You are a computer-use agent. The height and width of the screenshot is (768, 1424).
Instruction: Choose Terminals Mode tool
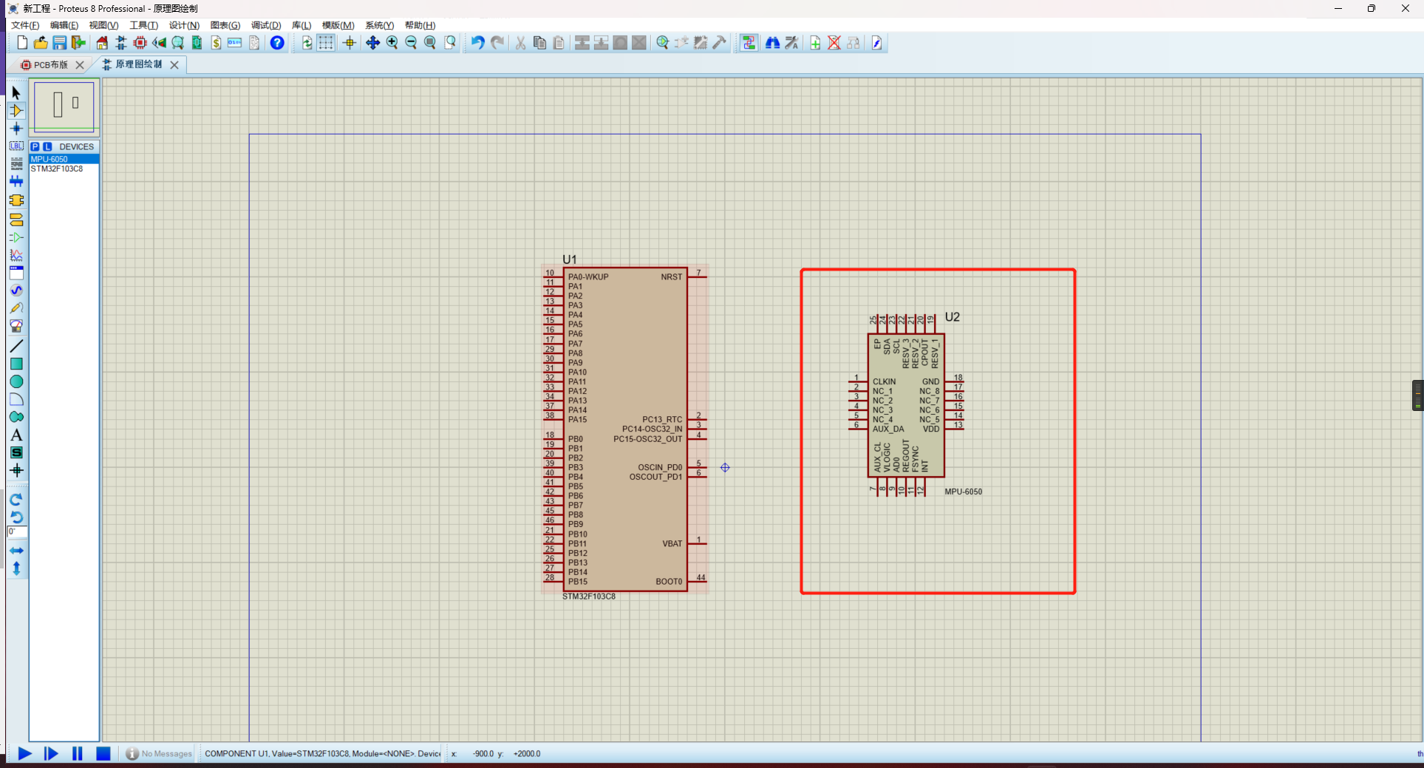coord(16,220)
